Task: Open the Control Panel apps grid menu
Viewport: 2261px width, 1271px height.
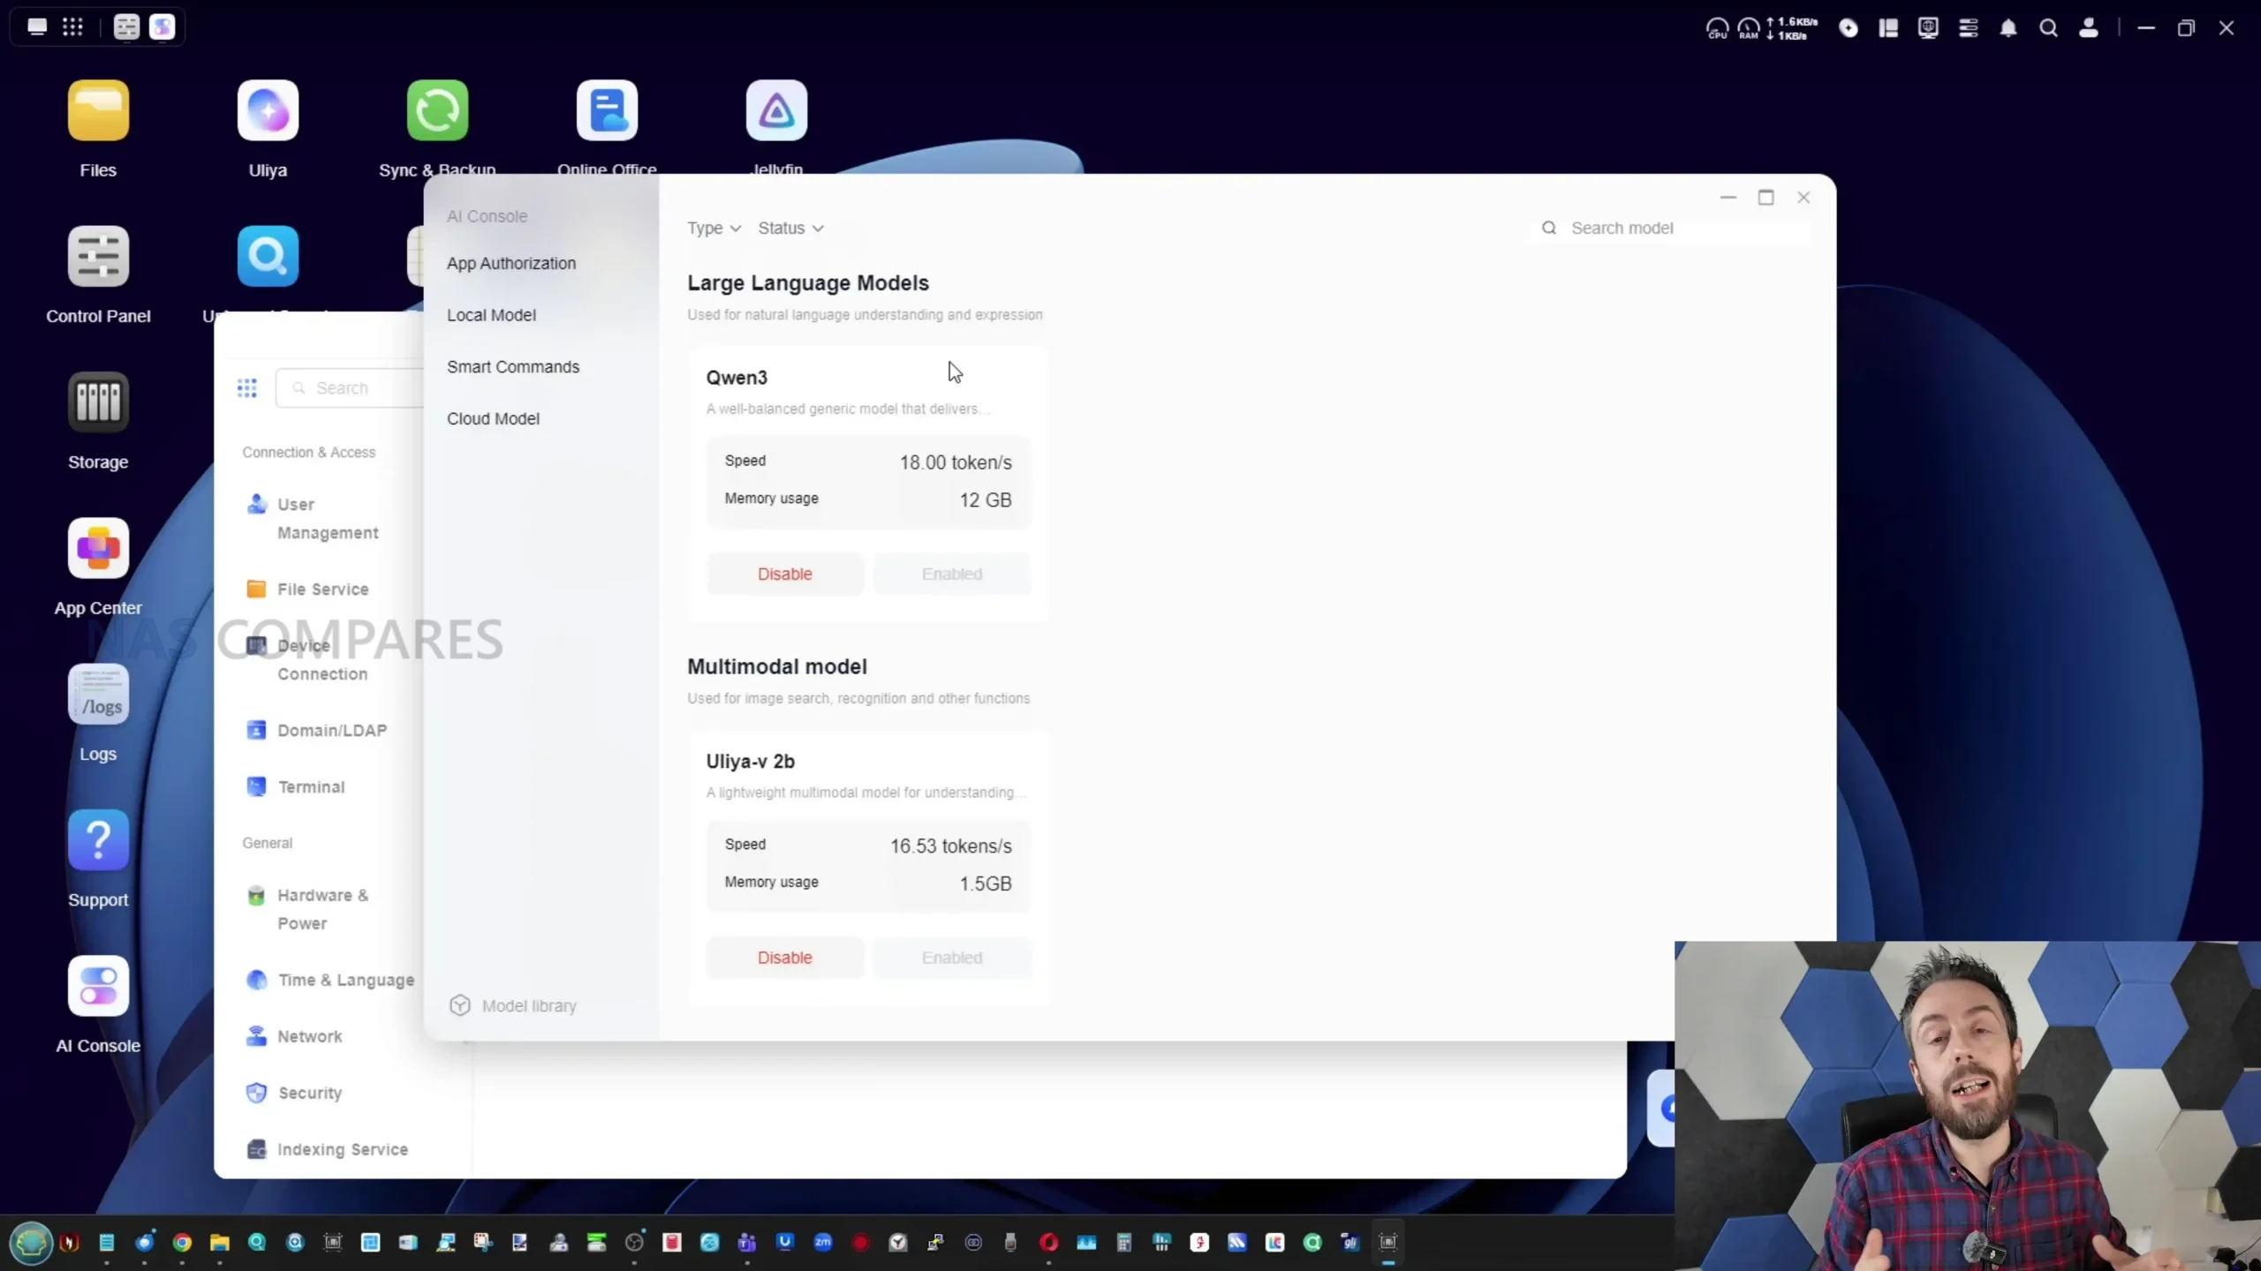Action: click(247, 388)
